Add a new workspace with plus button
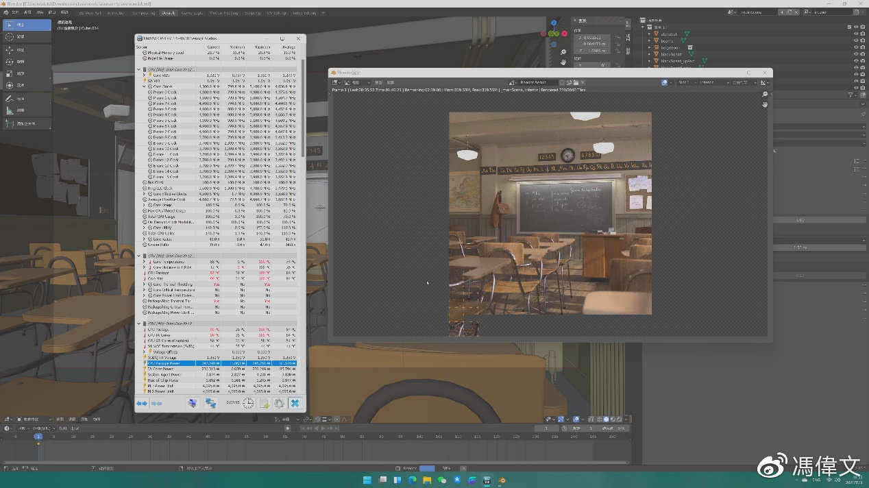 (323, 12)
